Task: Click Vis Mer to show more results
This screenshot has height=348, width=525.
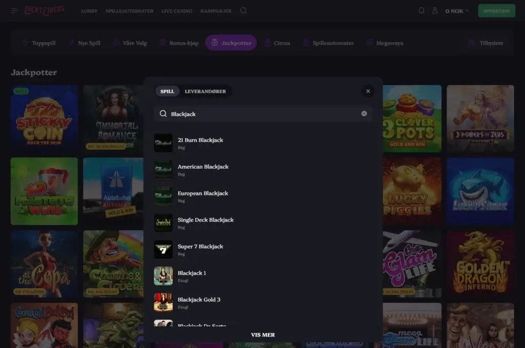Action: 263,335
